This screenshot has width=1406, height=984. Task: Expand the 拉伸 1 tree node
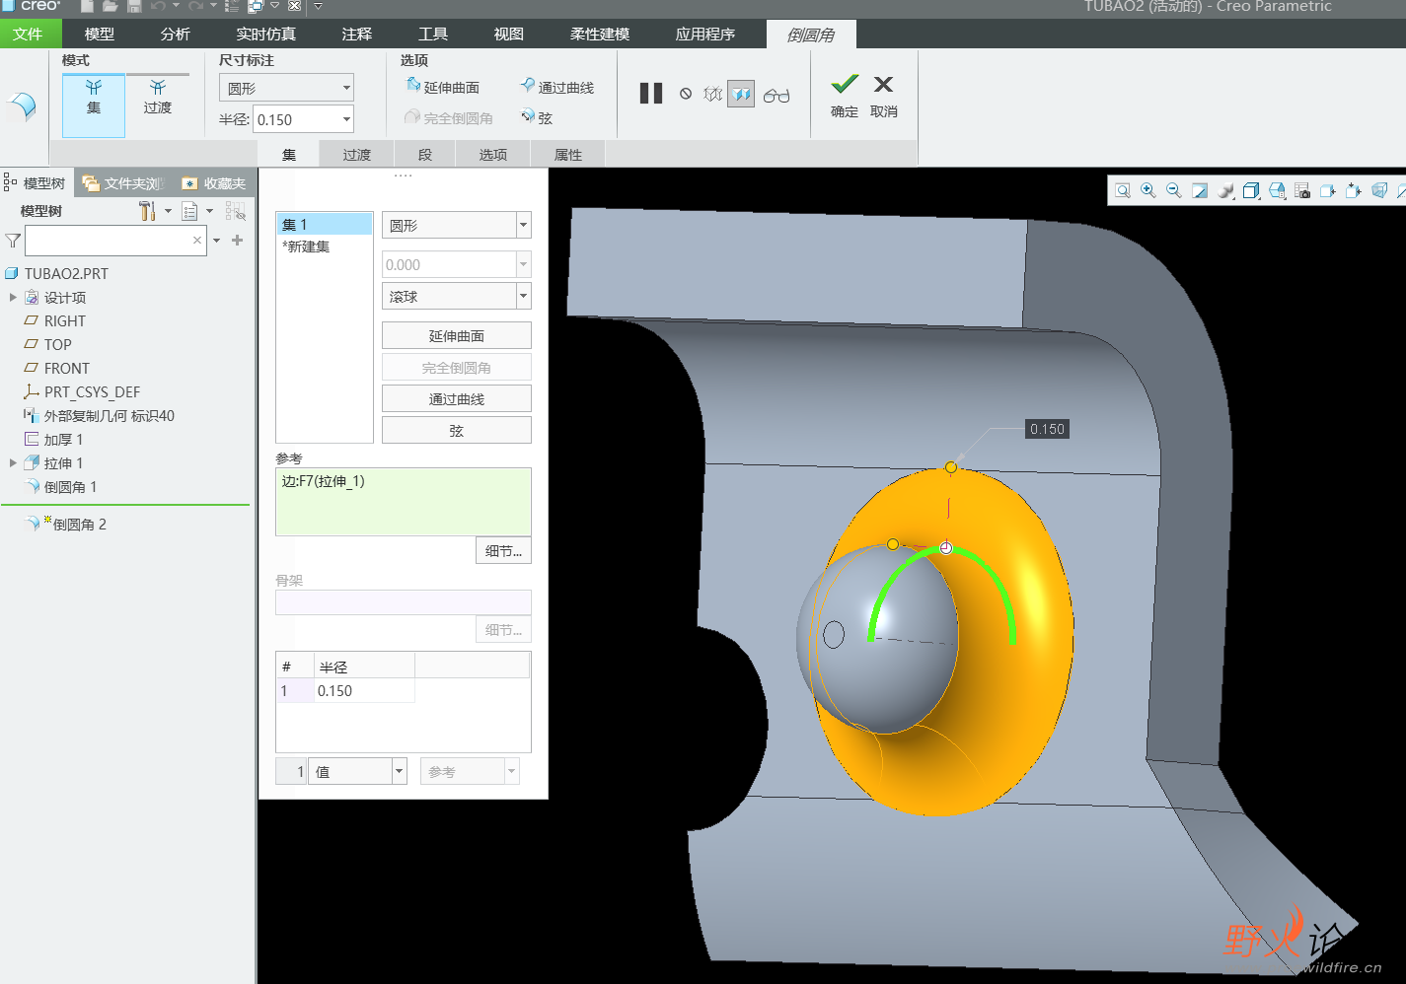[x=13, y=462]
